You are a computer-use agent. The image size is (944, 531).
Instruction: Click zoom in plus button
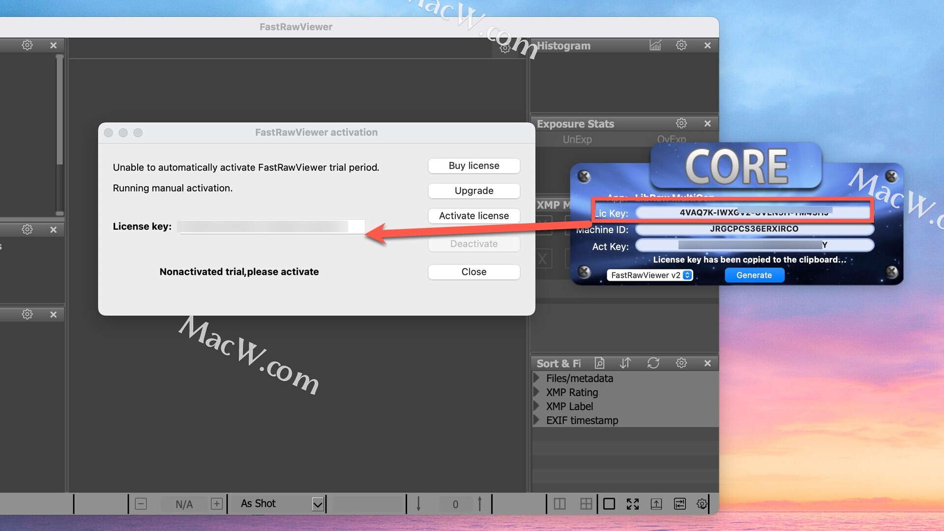(x=216, y=504)
